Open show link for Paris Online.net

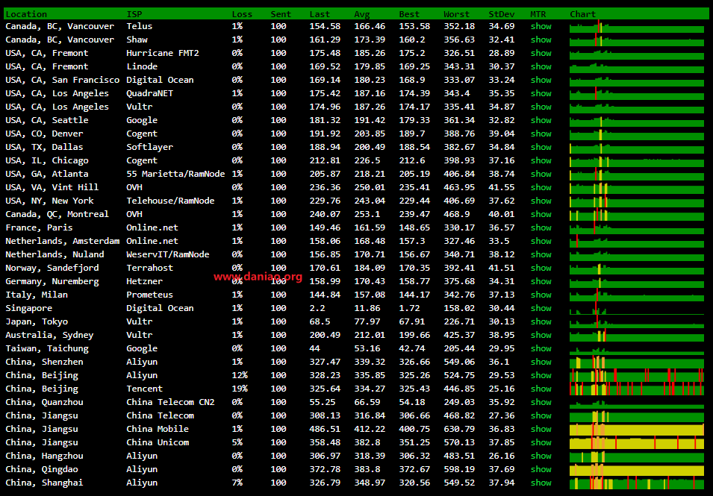(x=541, y=227)
